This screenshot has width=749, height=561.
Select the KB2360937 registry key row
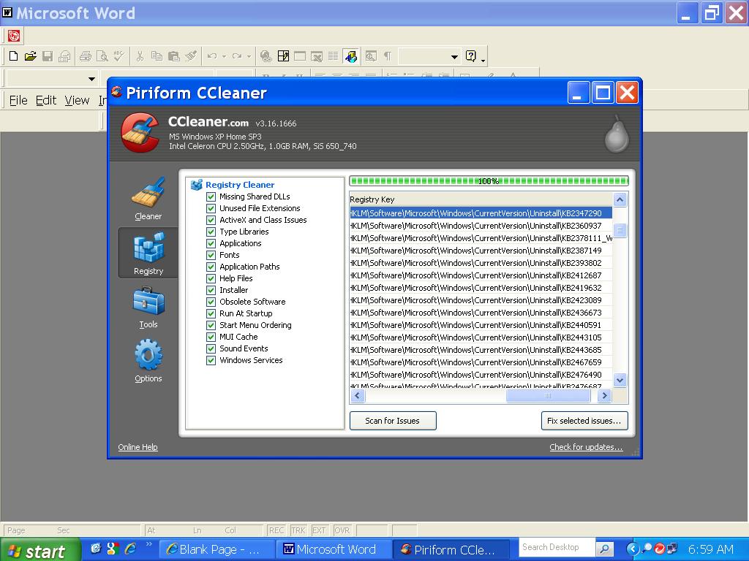tap(481, 226)
